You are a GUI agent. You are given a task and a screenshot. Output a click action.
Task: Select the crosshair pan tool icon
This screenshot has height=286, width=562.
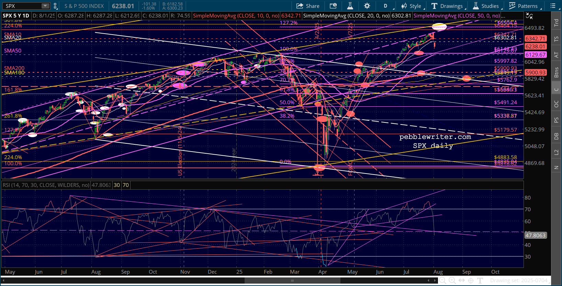pyautogui.click(x=471, y=281)
